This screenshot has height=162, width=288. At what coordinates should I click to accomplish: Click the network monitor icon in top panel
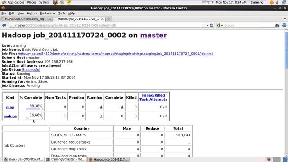(284, 2)
